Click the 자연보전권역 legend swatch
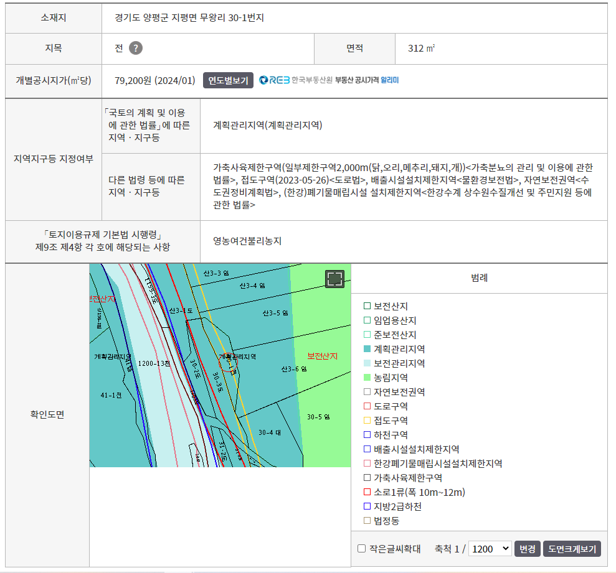 [x=367, y=392]
